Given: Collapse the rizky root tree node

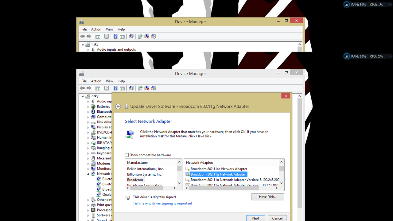Looking at the screenshot, I should 82,96.
